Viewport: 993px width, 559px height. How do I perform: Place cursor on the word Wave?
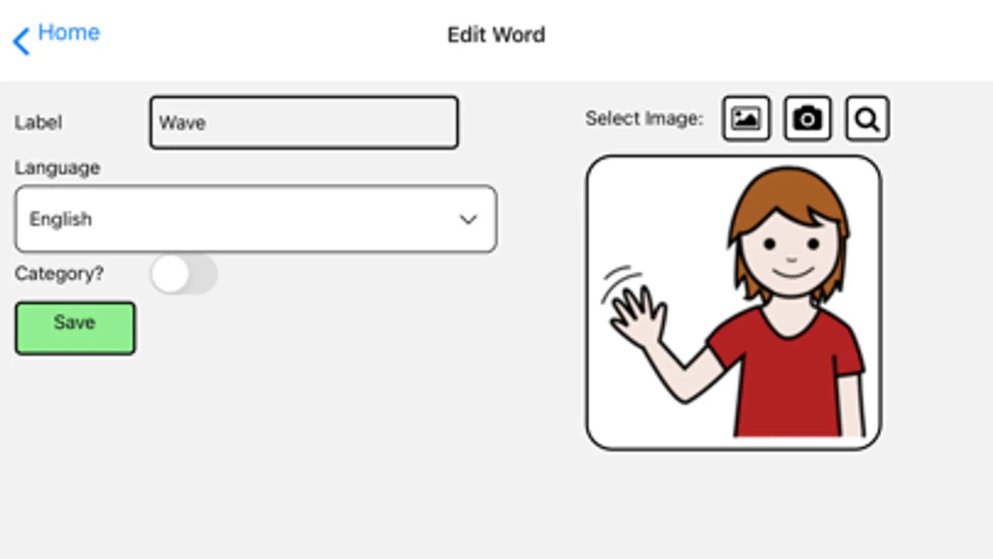point(182,123)
